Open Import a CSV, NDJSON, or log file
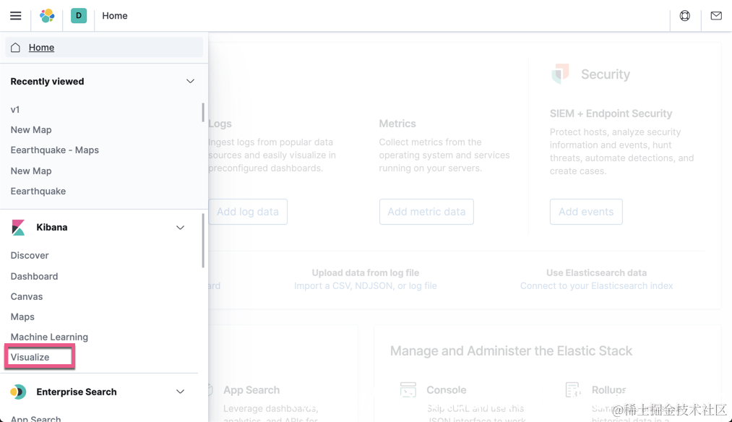The image size is (732, 422). (x=366, y=285)
